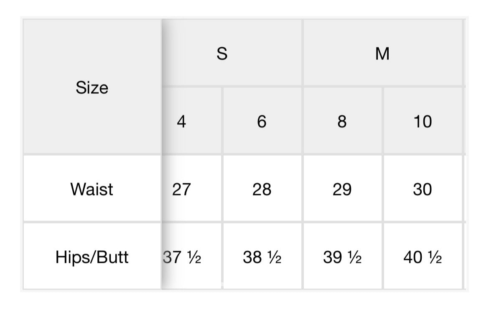Viewport: 489px width, 334px height.
Task: Click the hips value 39 ½
Action: [x=342, y=257]
